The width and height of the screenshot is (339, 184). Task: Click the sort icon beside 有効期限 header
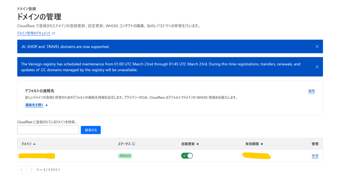tap(262, 144)
